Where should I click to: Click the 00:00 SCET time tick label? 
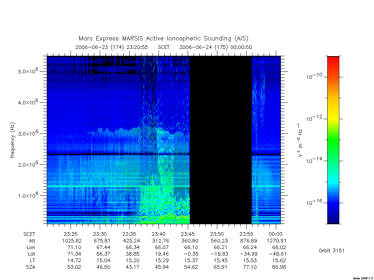tap(275, 234)
